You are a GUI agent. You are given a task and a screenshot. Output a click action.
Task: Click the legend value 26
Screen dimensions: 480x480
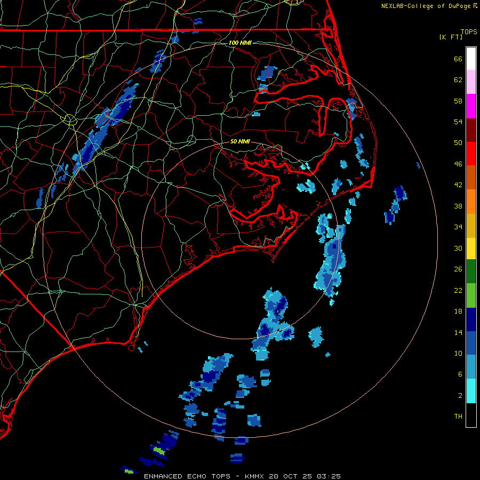pyautogui.click(x=458, y=269)
